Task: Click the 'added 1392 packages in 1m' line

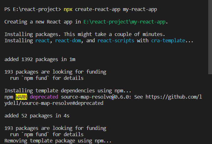Action: click(40, 59)
